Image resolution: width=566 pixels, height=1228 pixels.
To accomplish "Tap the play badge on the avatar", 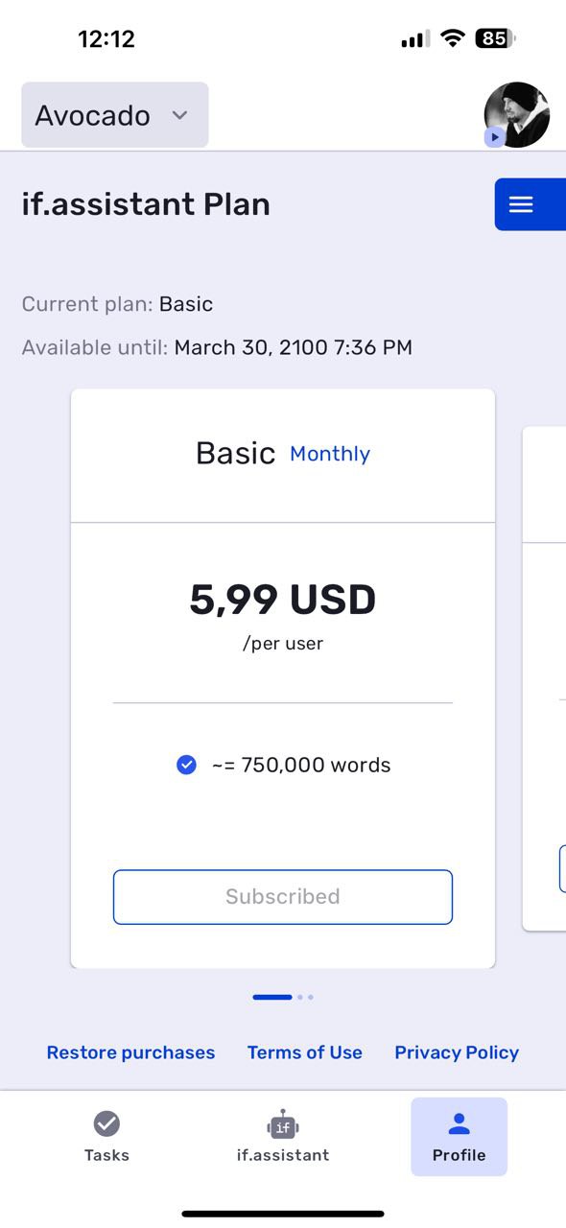I will [494, 137].
